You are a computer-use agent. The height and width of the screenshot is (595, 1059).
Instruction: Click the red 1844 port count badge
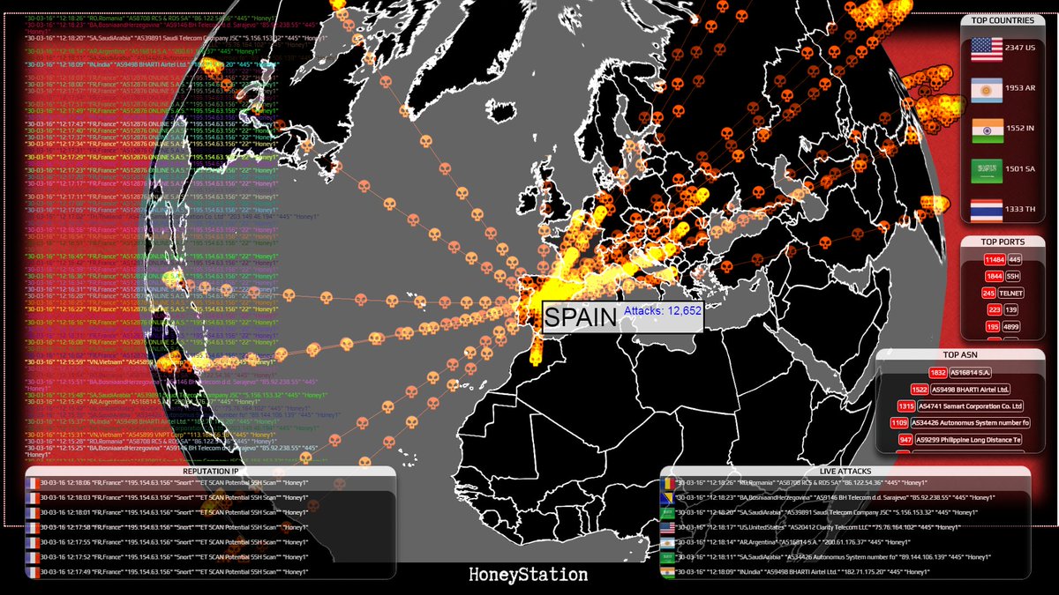(995, 276)
